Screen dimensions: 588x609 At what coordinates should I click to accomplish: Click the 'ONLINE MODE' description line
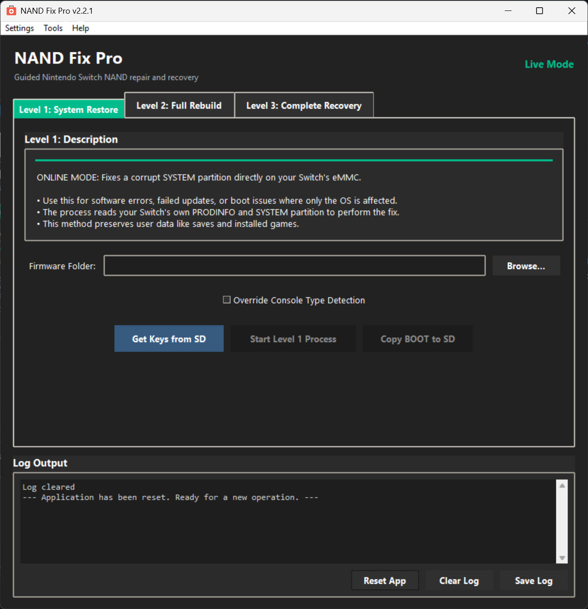pos(199,178)
